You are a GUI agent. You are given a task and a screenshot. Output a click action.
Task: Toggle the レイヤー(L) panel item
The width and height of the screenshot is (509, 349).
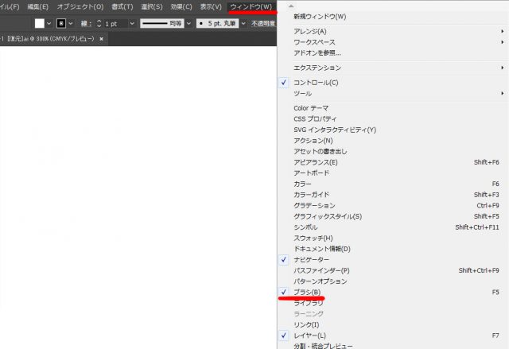[310, 335]
